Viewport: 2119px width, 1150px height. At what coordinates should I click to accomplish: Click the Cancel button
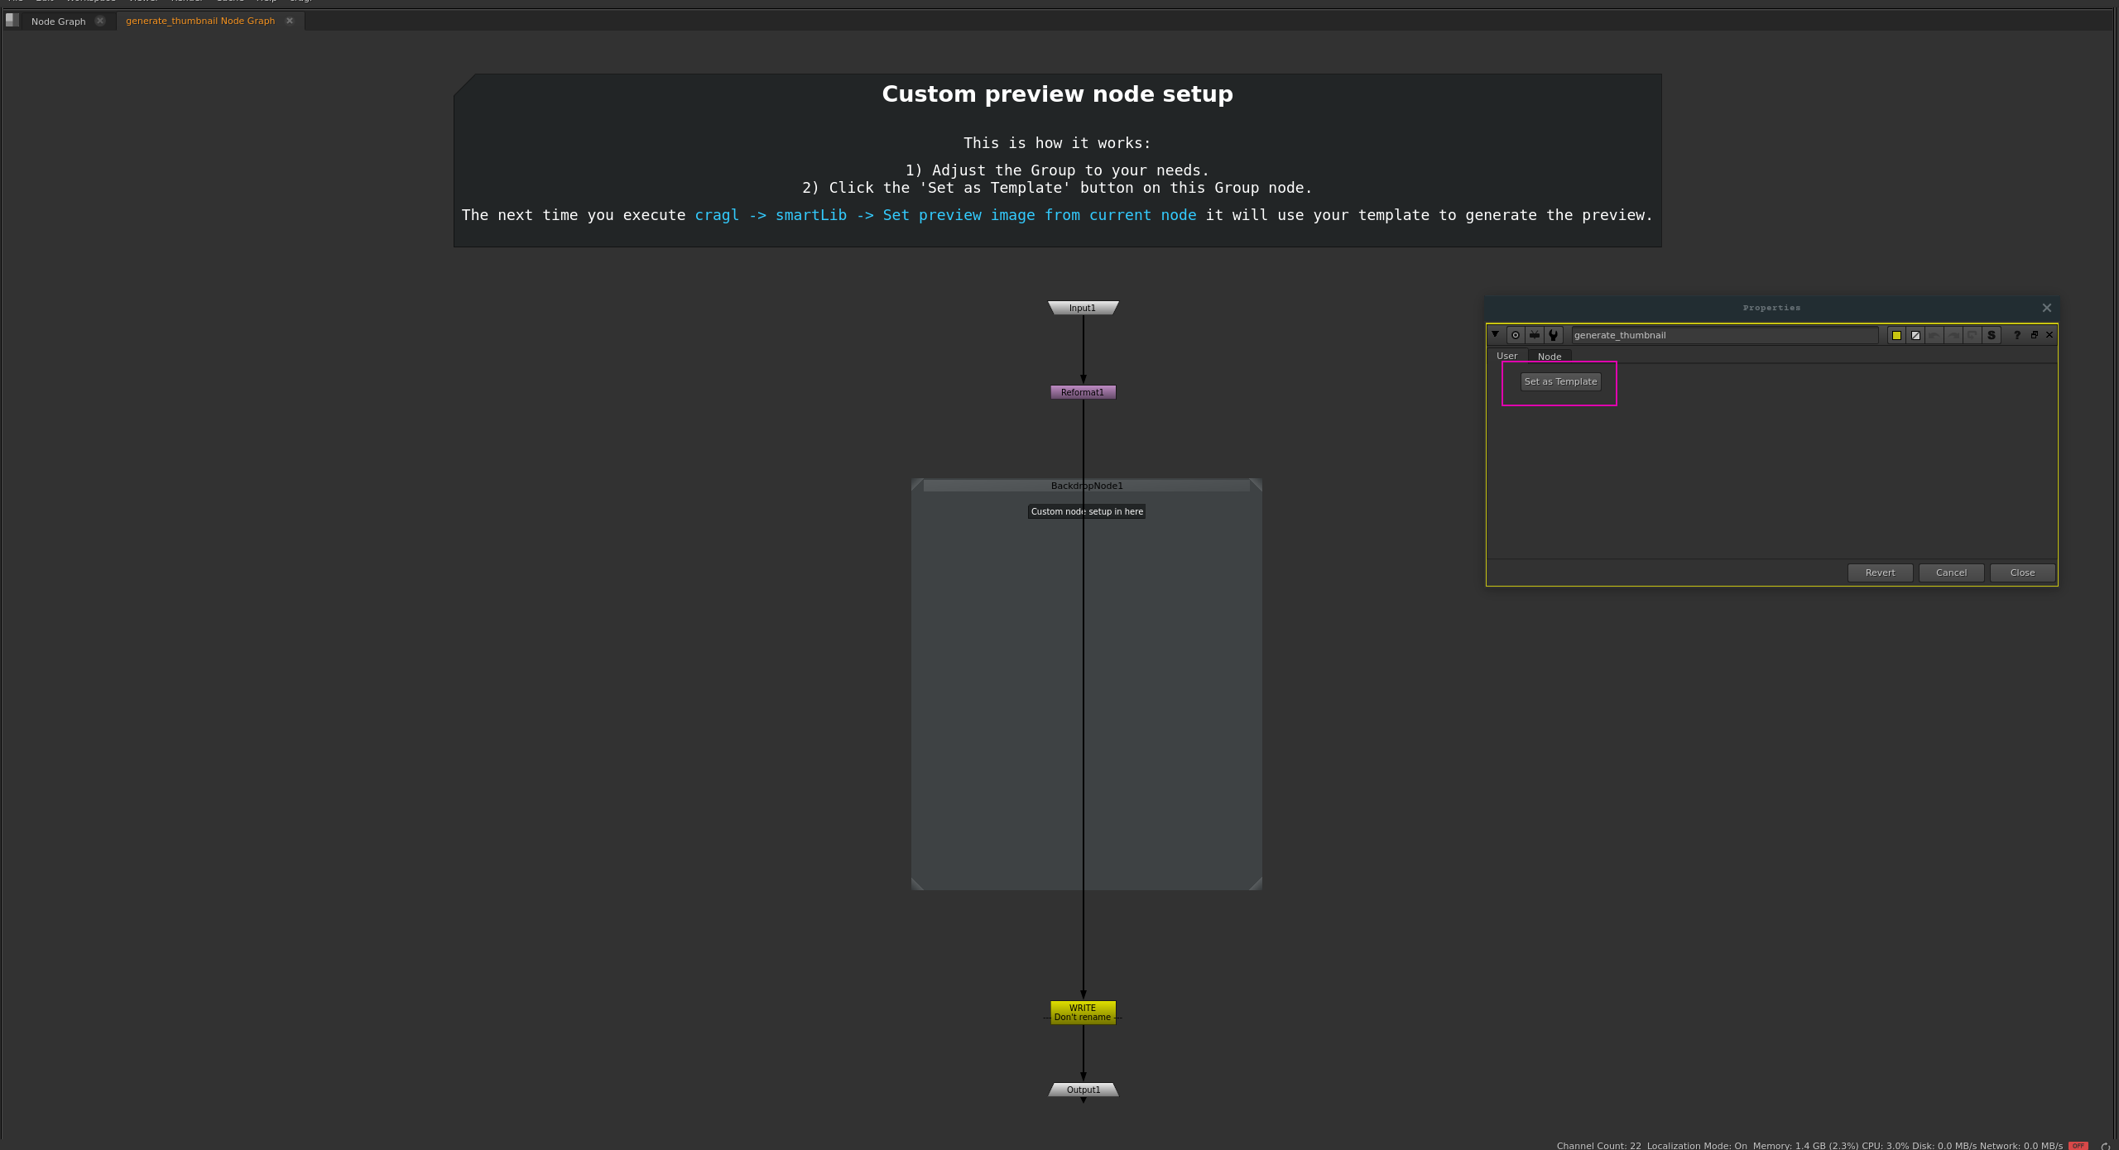point(1951,573)
